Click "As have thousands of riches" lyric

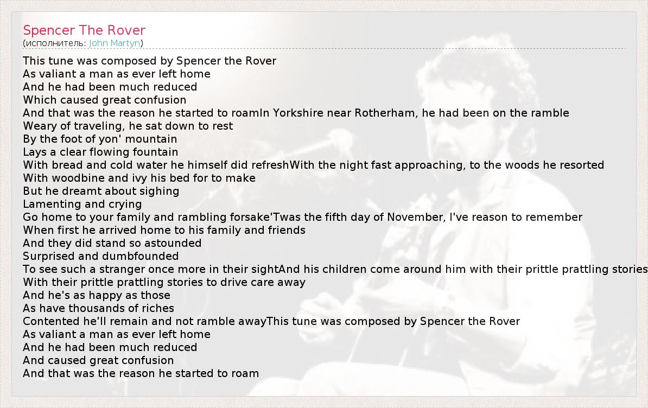coord(98,308)
